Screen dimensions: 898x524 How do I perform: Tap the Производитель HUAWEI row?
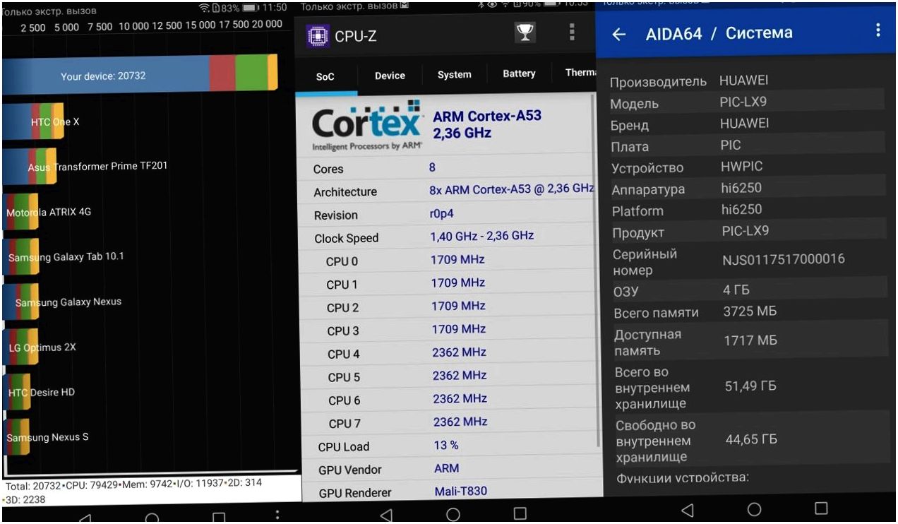point(747,81)
